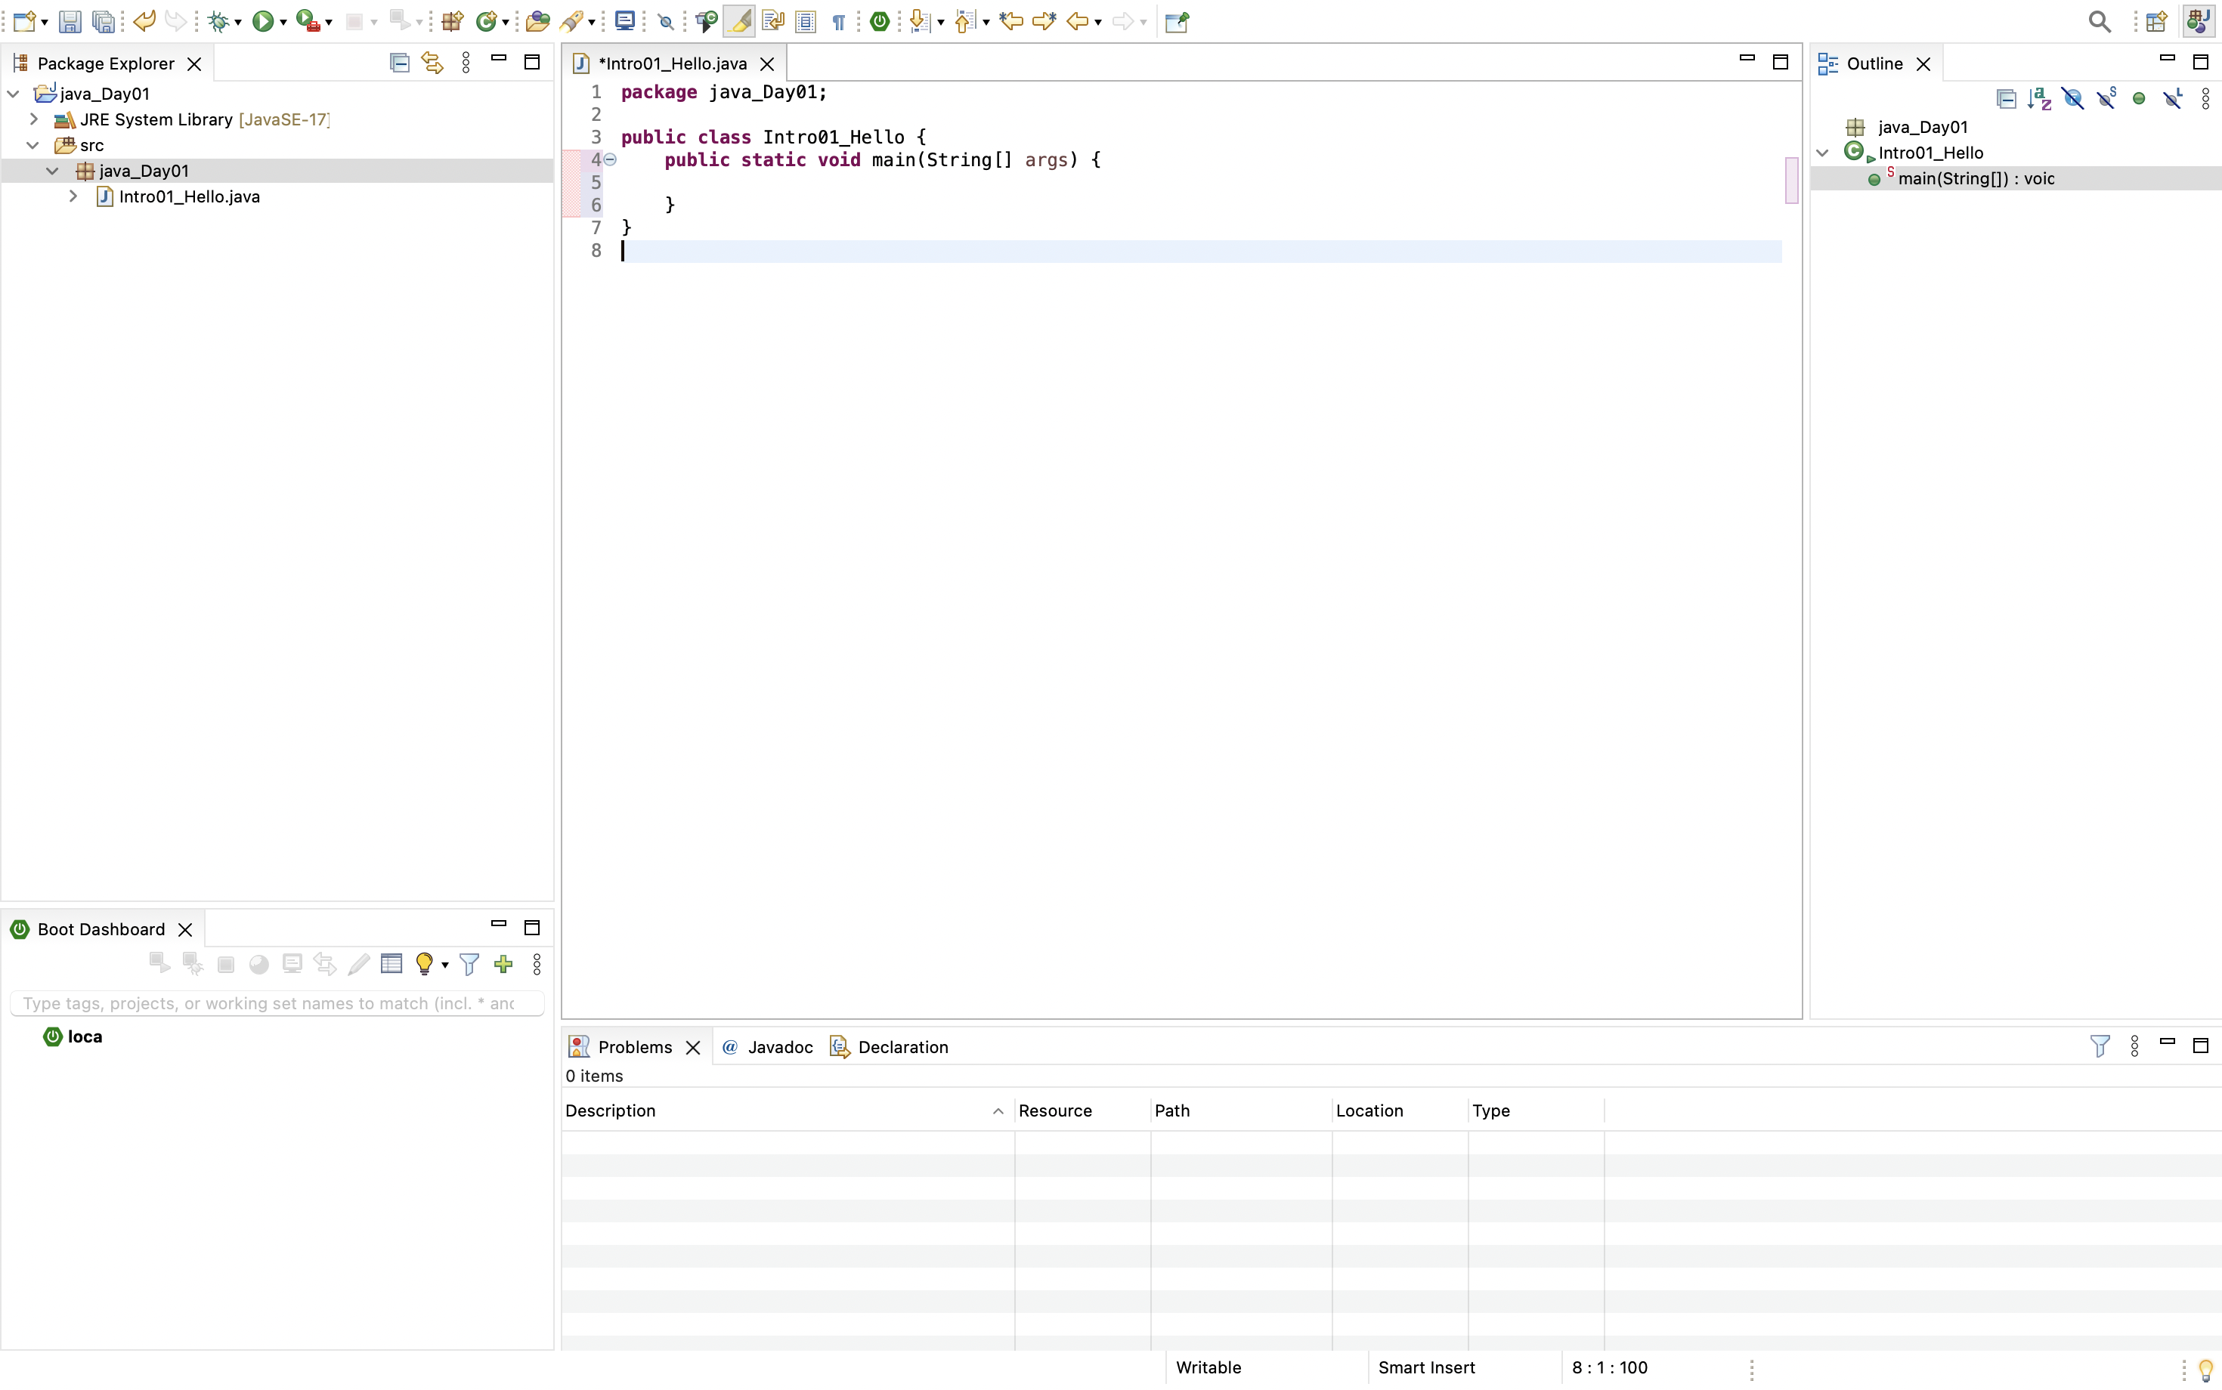Open the Boot Dashboard properties table icon
2222x1390 pixels.
pos(391,963)
